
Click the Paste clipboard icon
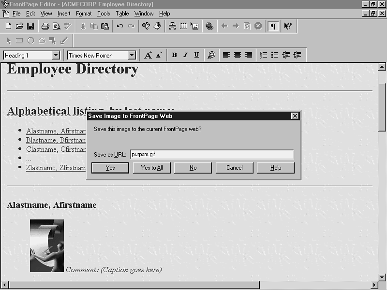(105, 26)
